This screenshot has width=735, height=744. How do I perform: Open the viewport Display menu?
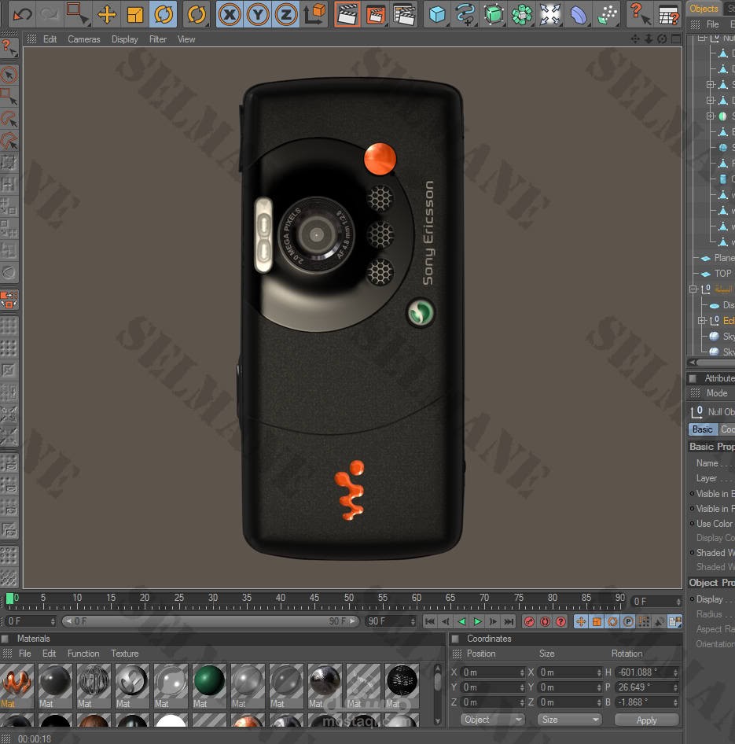click(x=125, y=39)
